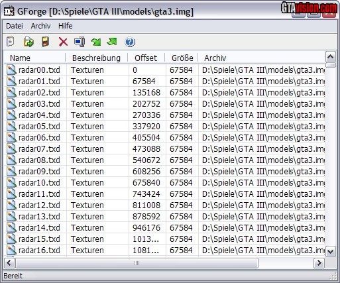Click the file icon of radar05.txd
The image size is (340, 283).
pos(11,126)
